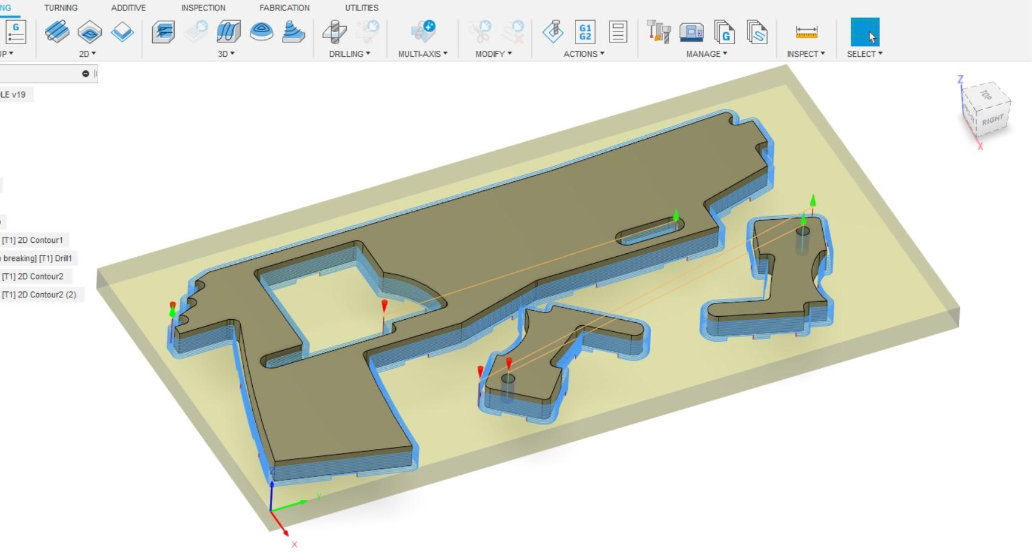Screen dimensions: 1032x553
Task: Open the Machine Library icon
Action: (x=691, y=31)
